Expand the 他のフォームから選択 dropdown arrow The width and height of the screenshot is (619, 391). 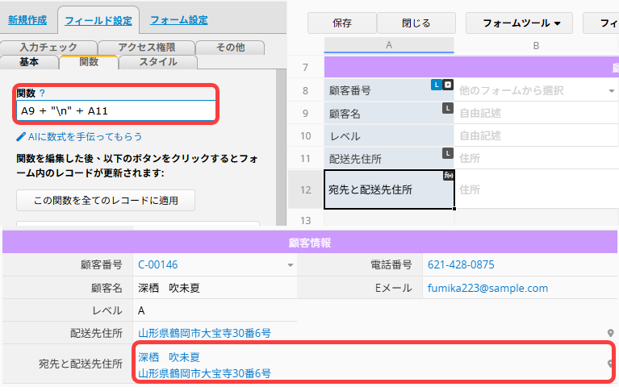pyautogui.click(x=611, y=91)
